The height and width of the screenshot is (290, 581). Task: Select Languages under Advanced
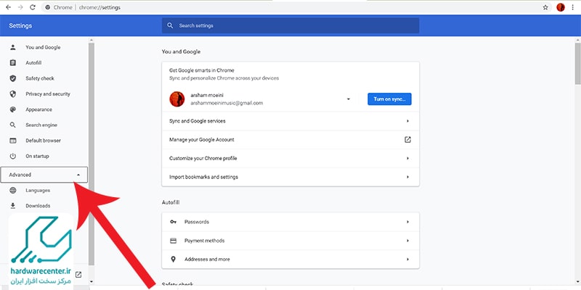38,190
